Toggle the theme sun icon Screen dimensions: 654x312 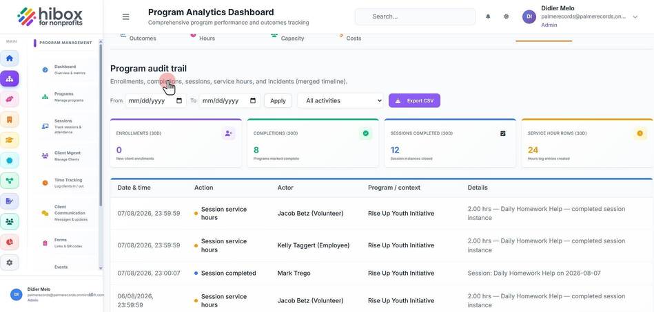pyautogui.click(x=506, y=16)
